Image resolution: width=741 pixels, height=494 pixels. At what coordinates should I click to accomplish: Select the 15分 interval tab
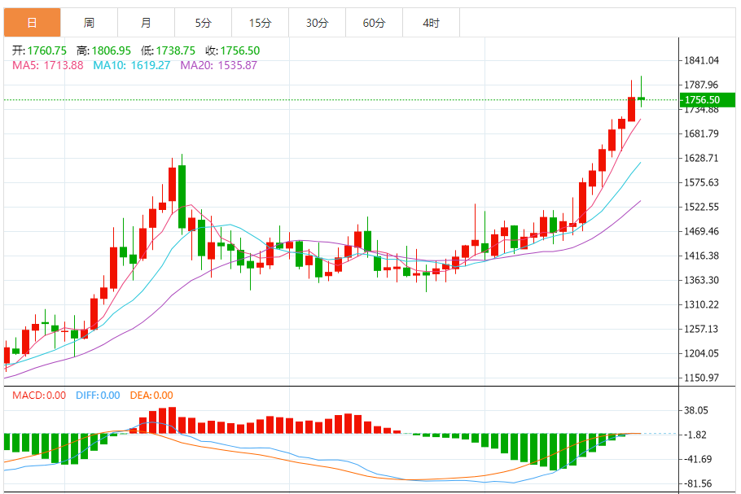click(x=260, y=23)
